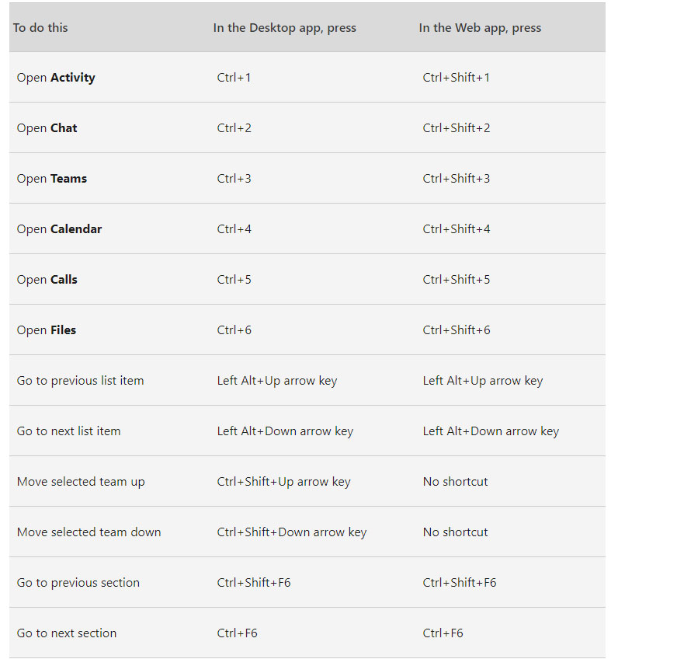Screen dimensions: 684x666
Task: Select the web app Ctrl+Shift+F6 cell
Action: point(460,583)
